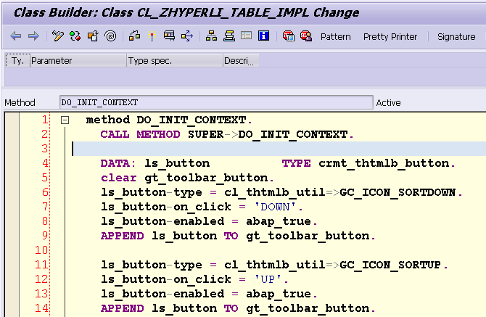Click the Ty. column header
This screenshot has height=317, width=486.
coord(17,60)
